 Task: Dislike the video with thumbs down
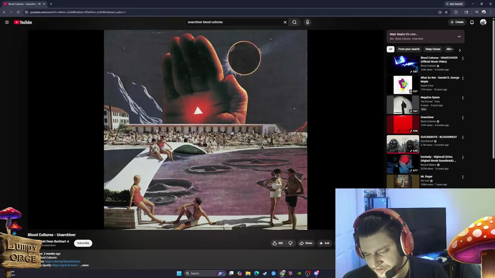pos(290,243)
